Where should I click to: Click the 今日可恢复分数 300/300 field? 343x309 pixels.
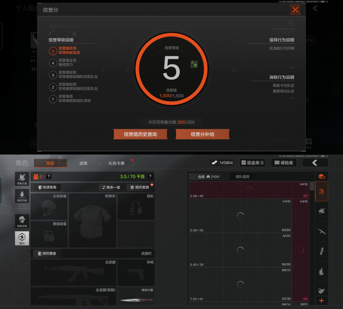click(x=171, y=122)
